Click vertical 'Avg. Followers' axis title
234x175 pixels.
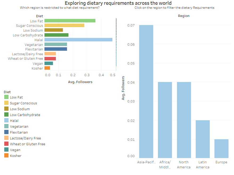[123, 88]
